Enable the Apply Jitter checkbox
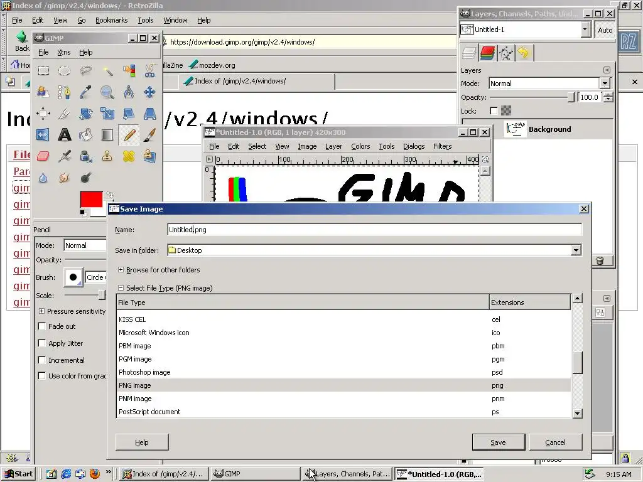 click(42, 343)
